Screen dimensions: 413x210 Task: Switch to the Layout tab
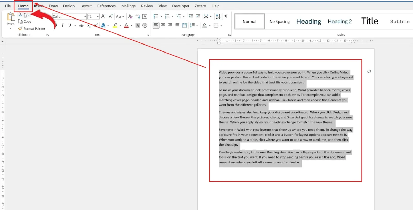tap(86, 6)
